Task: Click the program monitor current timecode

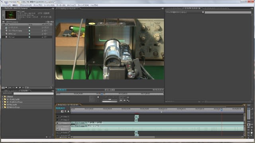Action: pyautogui.click(x=62, y=90)
